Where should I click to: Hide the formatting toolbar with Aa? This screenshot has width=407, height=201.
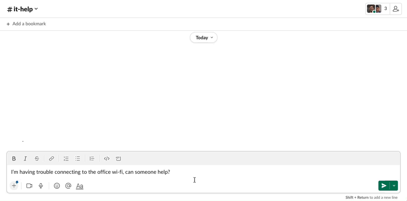(80, 186)
